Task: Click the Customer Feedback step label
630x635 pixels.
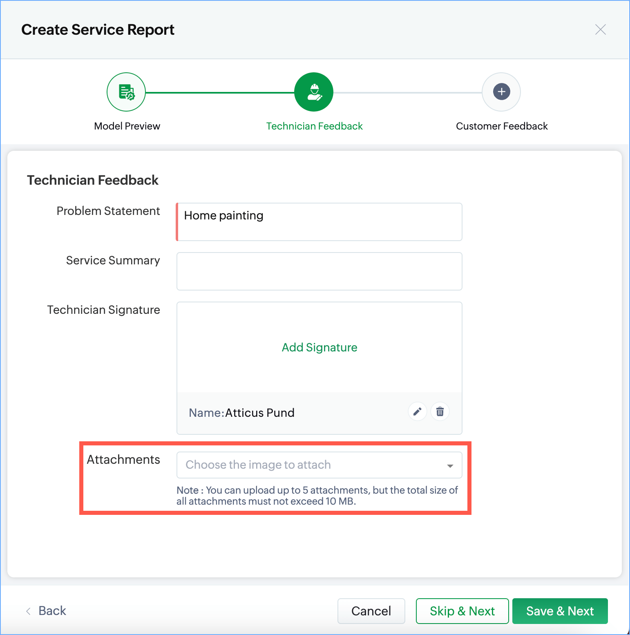Action: coord(502,126)
